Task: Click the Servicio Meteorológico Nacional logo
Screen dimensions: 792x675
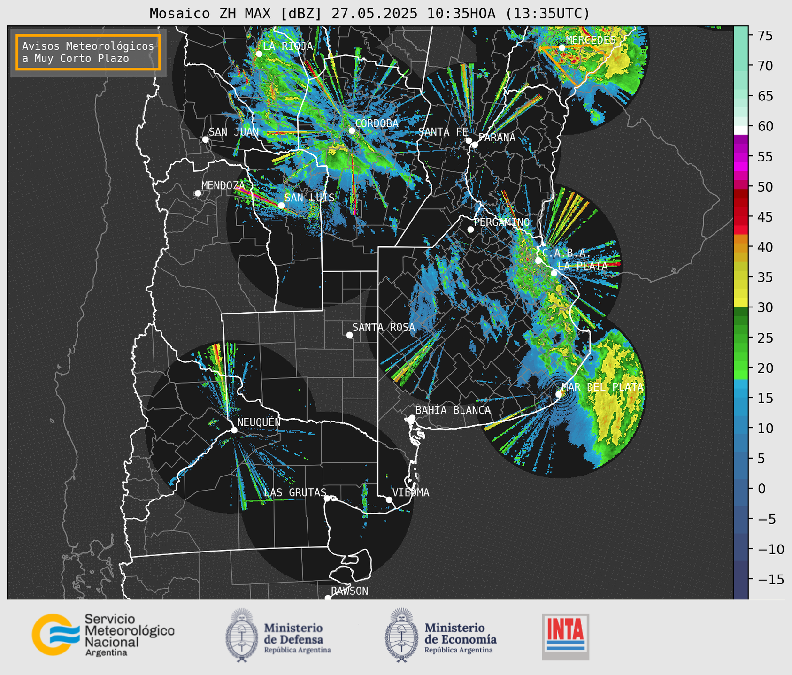Action: pos(103,635)
